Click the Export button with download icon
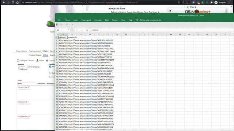Screen dimensions: 234x131 coord(40,60)
